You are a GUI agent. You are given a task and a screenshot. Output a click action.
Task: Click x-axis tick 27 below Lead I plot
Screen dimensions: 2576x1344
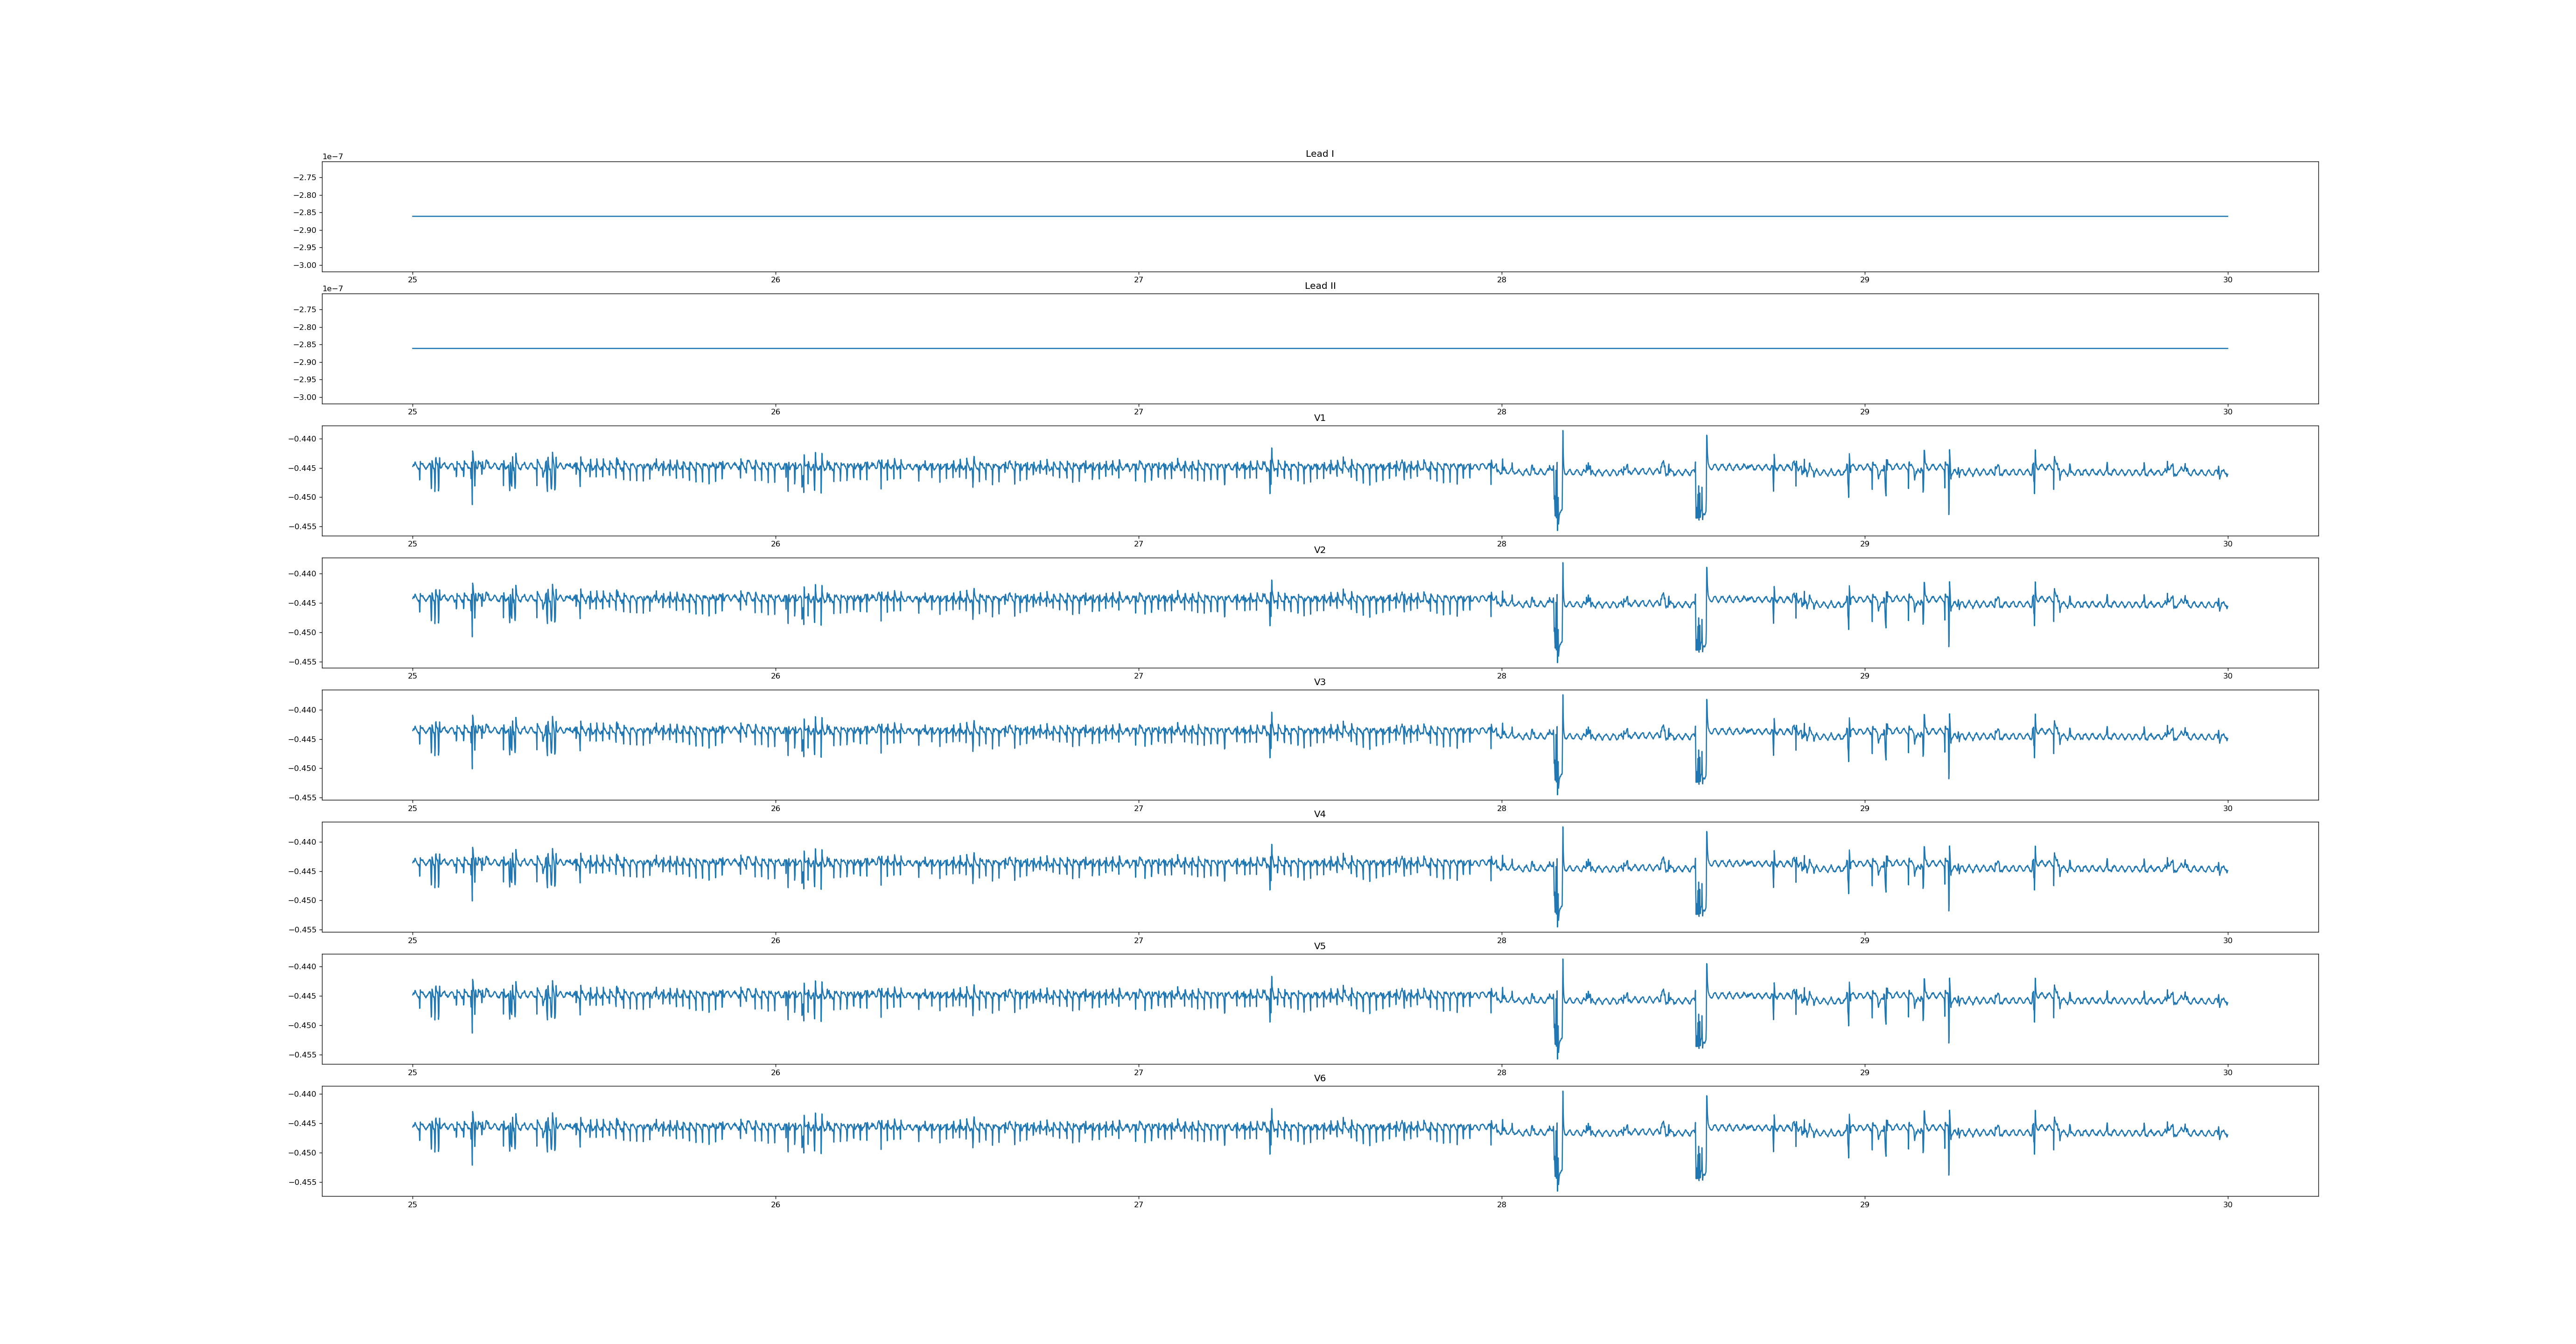(x=1138, y=280)
